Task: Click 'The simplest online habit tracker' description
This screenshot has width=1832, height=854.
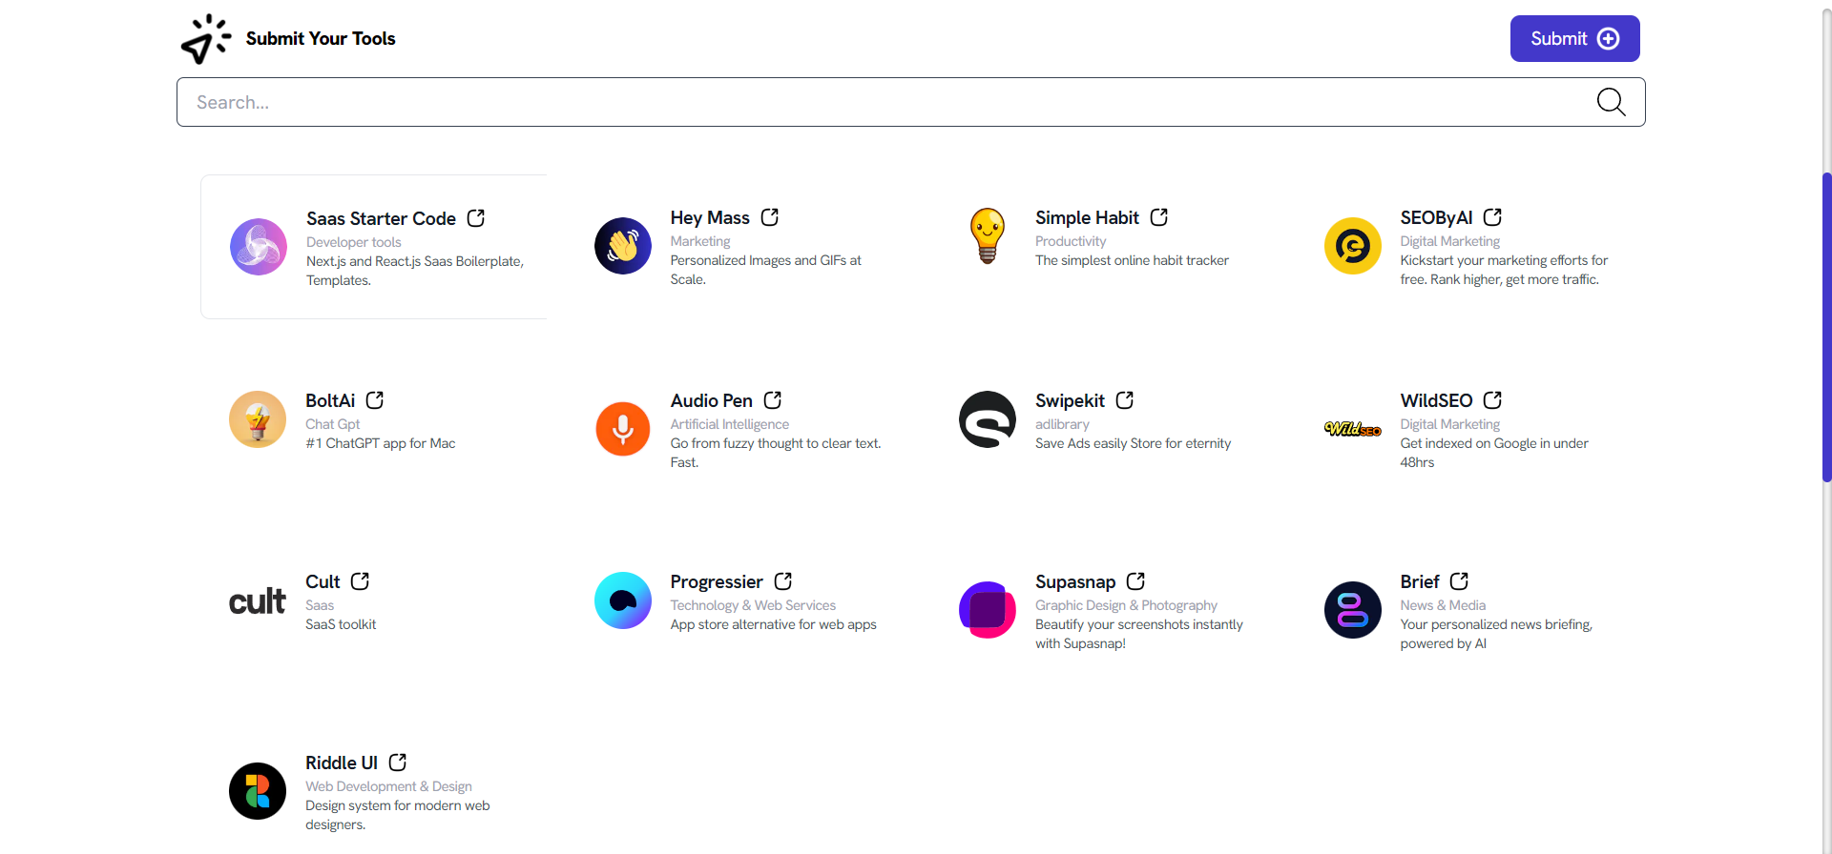Action: [x=1132, y=260]
